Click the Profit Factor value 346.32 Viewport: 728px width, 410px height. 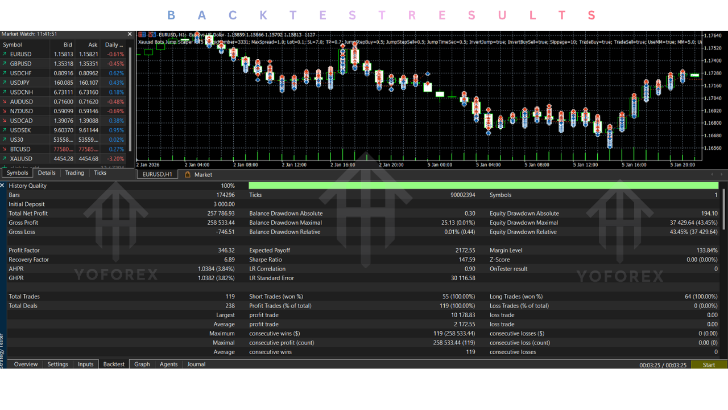point(226,251)
